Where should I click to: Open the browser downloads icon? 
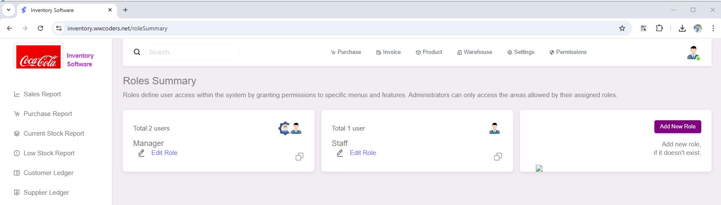682,28
